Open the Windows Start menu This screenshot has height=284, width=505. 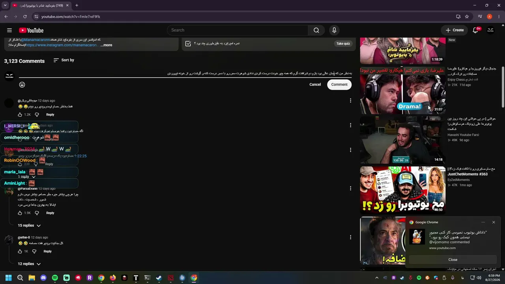9,278
